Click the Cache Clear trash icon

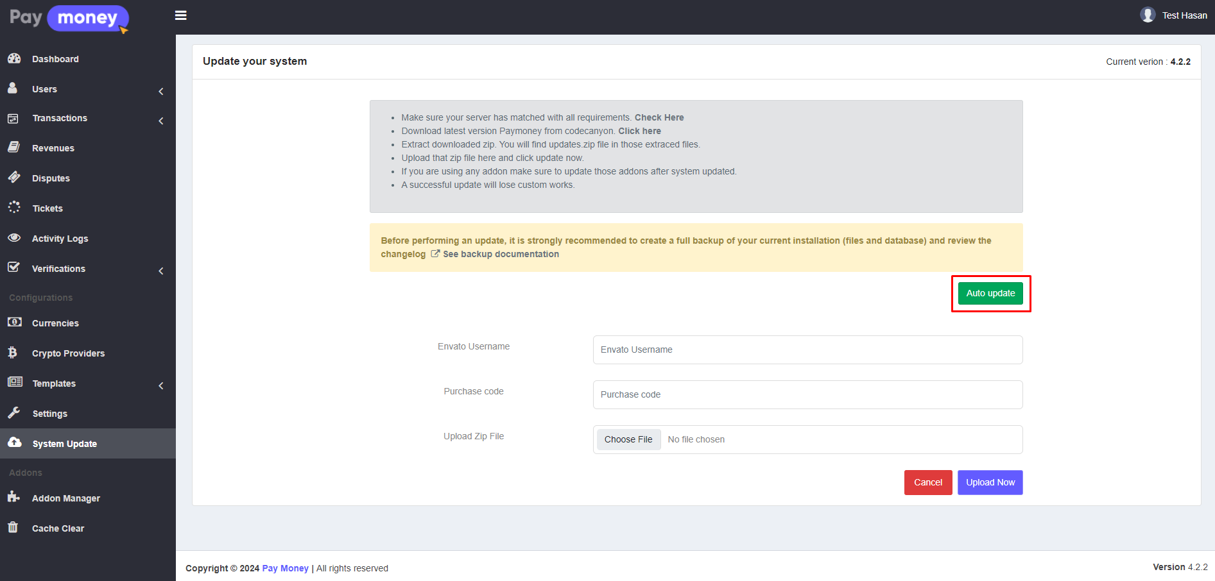click(13, 528)
